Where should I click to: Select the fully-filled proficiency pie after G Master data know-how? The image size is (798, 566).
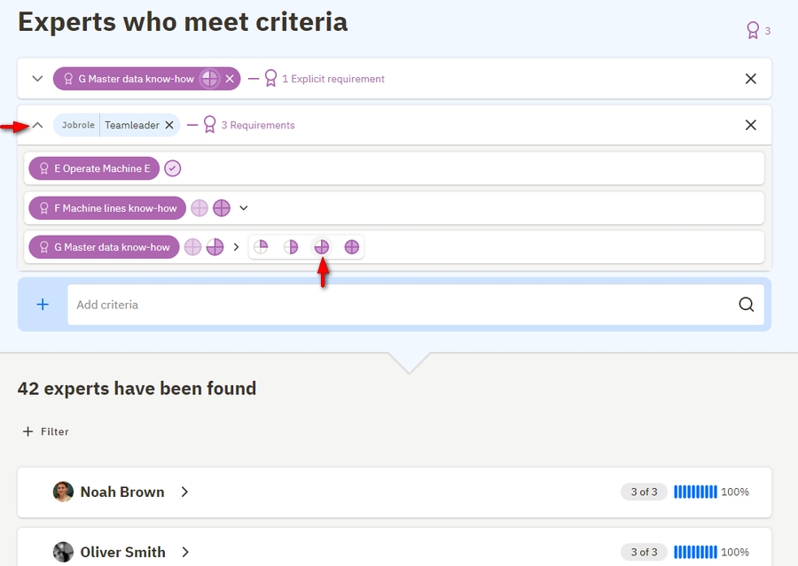click(x=352, y=247)
